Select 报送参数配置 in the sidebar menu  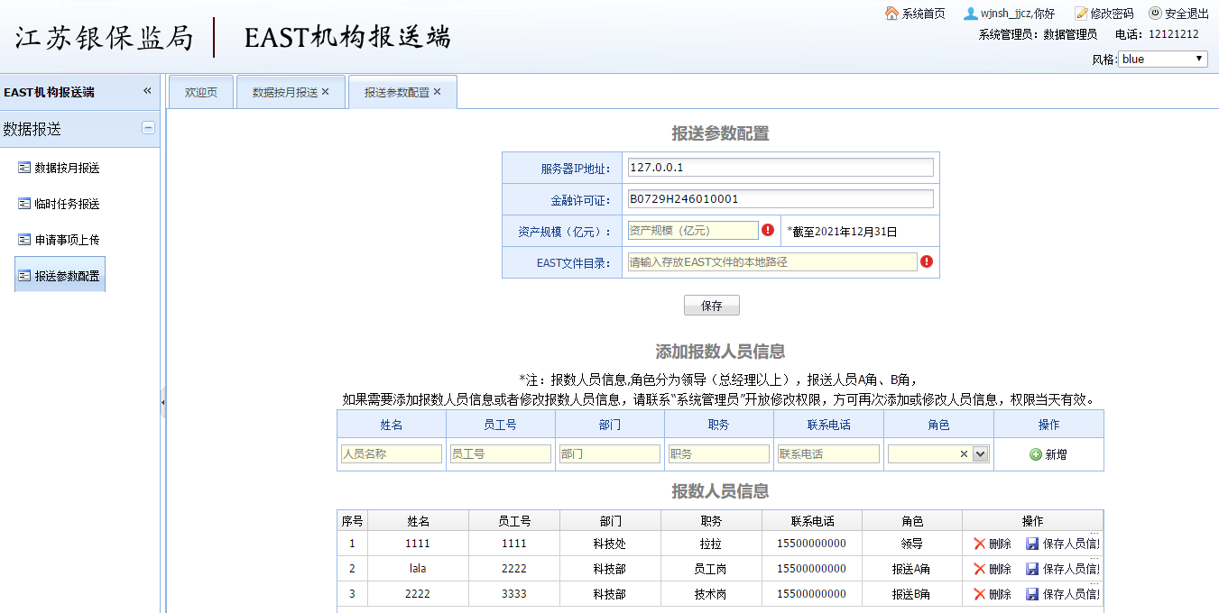(x=60, y=275)
